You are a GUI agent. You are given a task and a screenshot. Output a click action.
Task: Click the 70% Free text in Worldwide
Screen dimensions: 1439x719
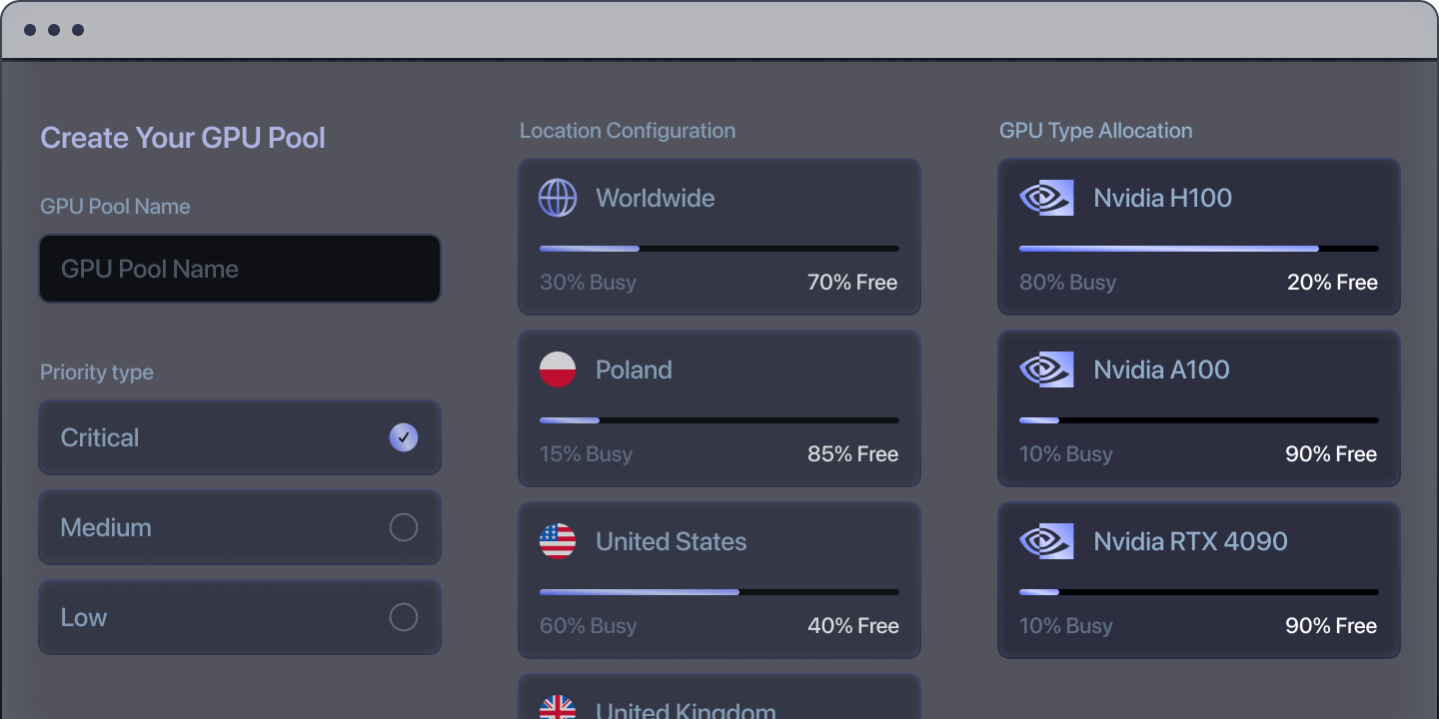pyautogui.click(x=852, y=283)
